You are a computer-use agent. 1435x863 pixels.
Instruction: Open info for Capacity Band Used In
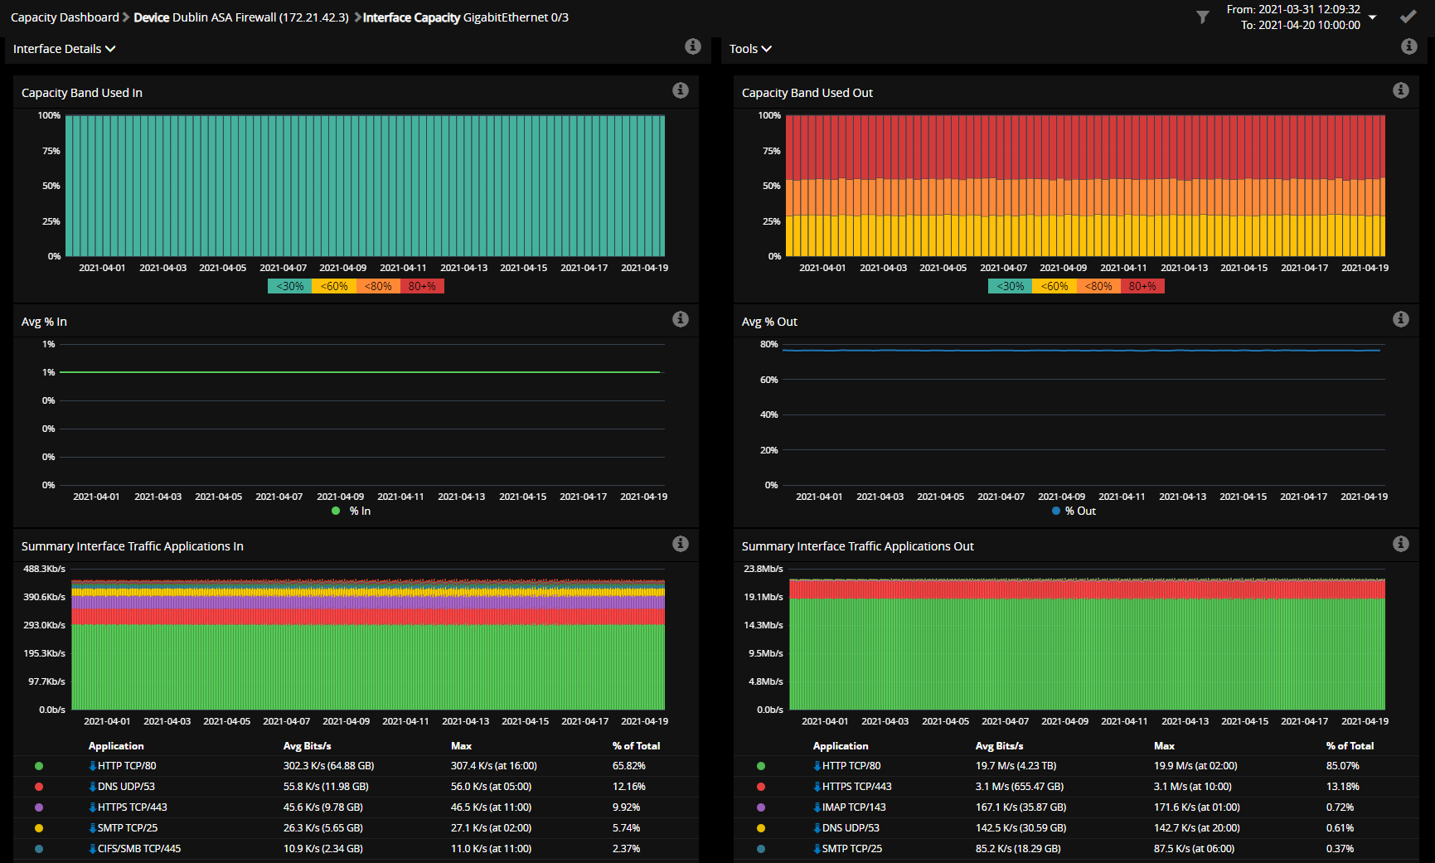tap(680, 90)
